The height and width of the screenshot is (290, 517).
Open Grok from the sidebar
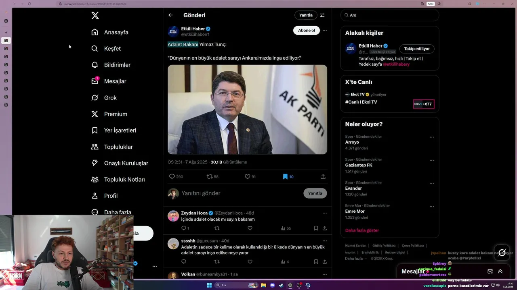coord(104,97)
